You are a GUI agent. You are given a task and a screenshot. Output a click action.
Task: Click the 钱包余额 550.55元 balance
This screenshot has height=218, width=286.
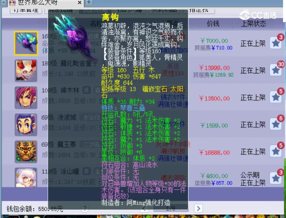35,209
